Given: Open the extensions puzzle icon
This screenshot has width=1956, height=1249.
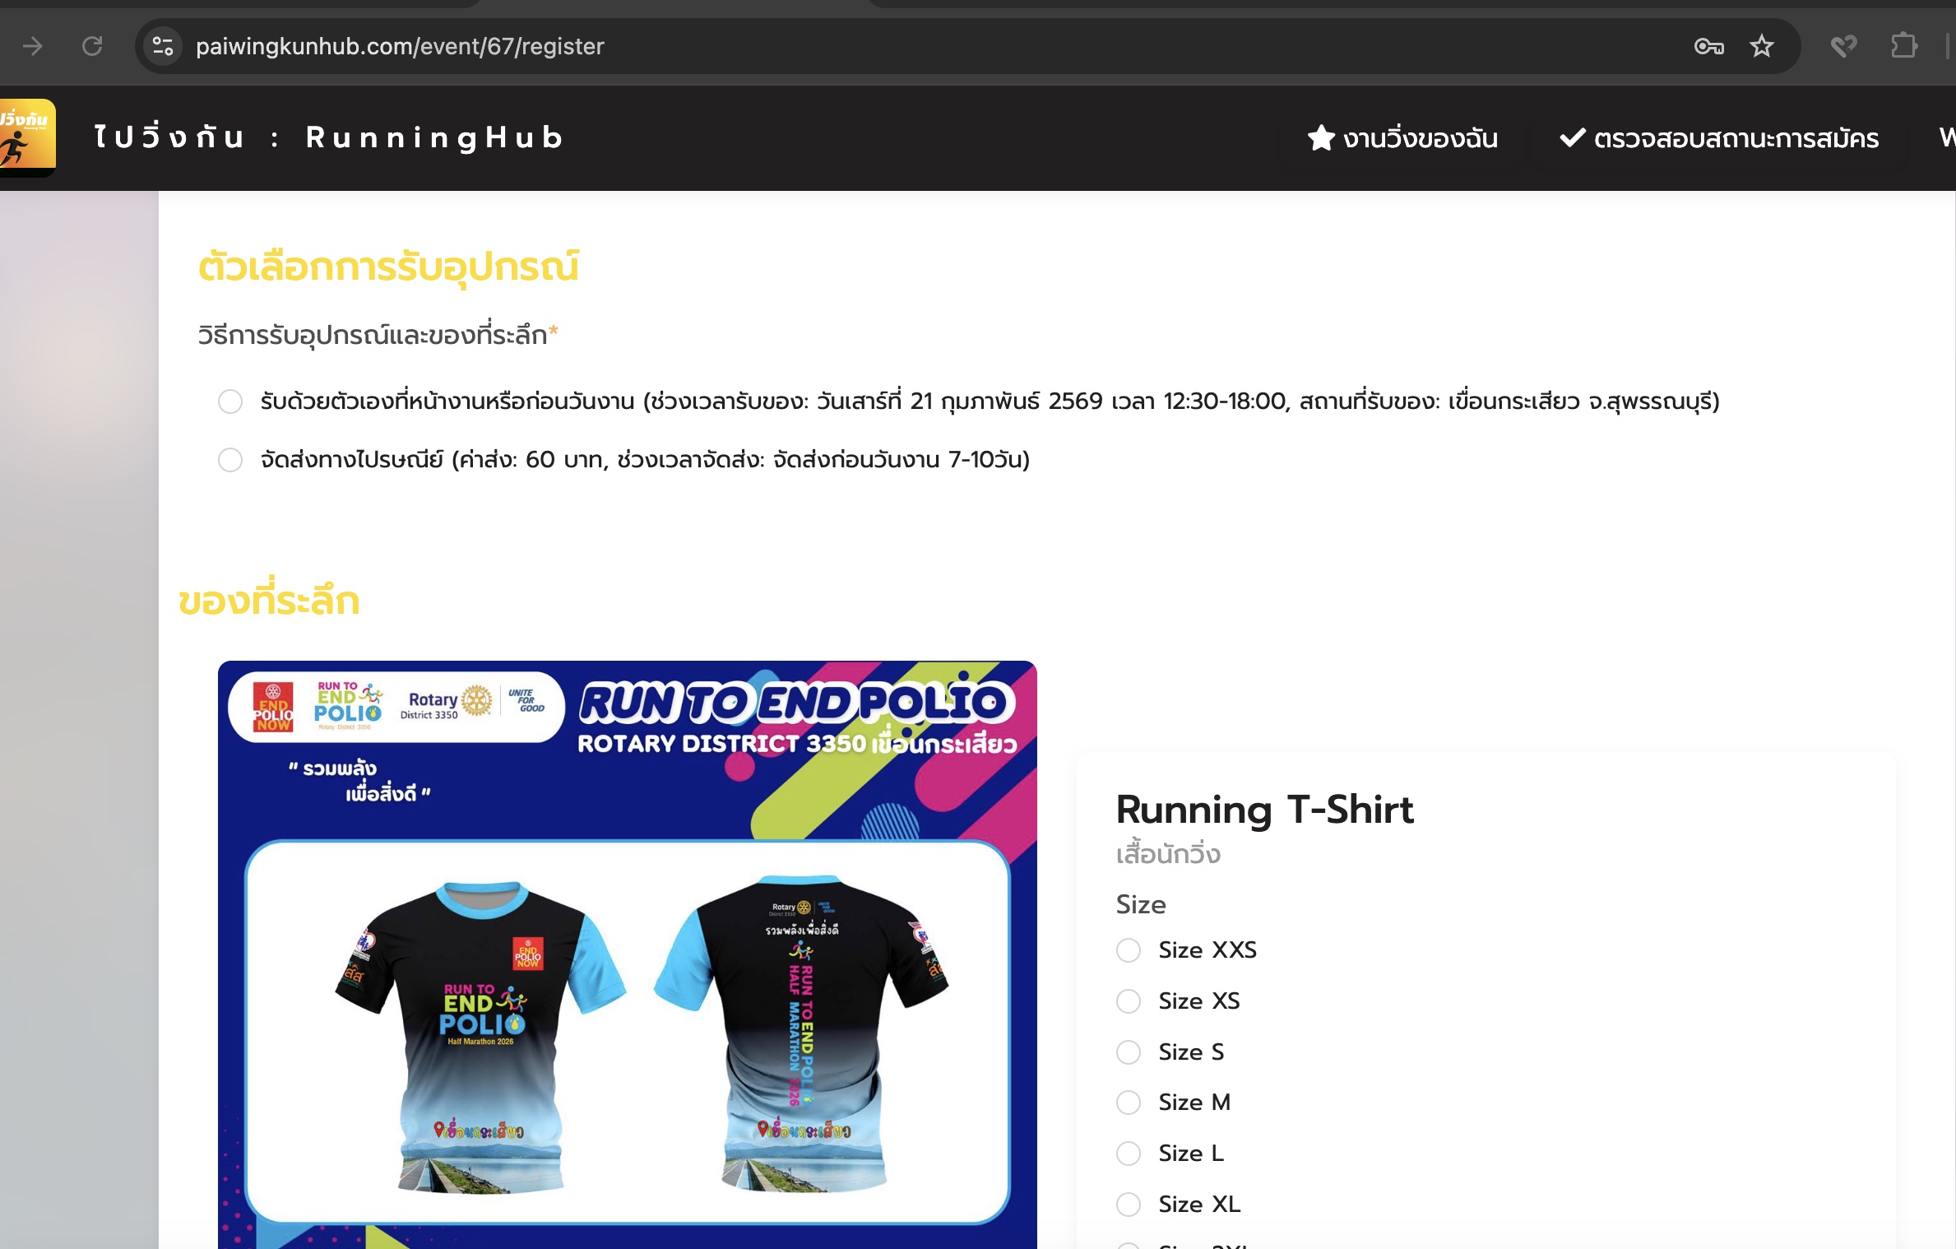Looking at the screenshot, I should click(1903, 46).
